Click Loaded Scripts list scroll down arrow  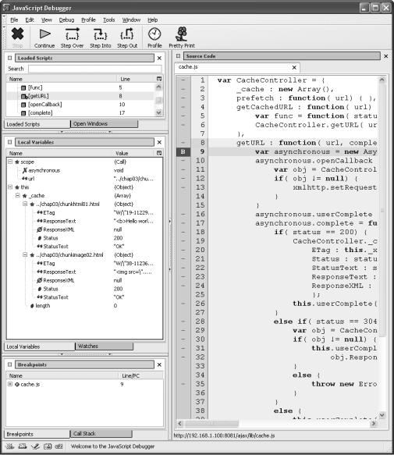(158, 112)
